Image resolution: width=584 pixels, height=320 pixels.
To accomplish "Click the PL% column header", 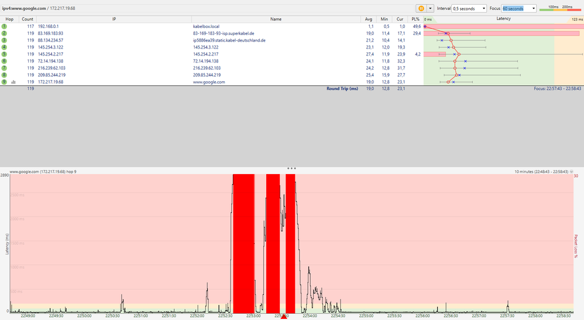I will 415,19.
